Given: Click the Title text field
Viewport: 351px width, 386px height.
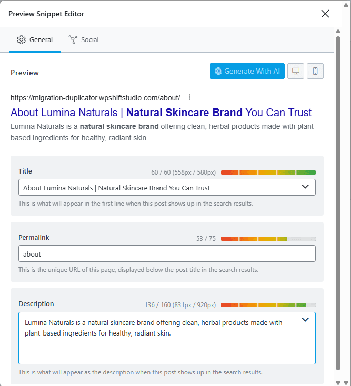Looking at the screenshot, I should (167, 187).
